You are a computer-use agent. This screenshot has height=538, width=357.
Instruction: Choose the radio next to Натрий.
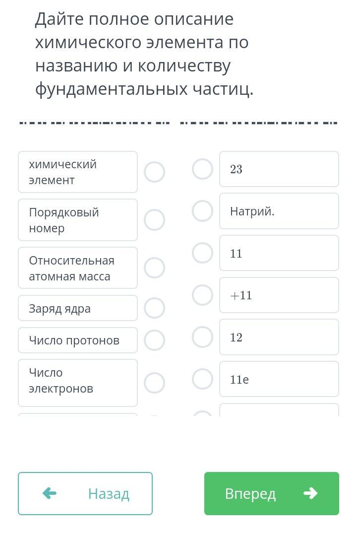202,211
